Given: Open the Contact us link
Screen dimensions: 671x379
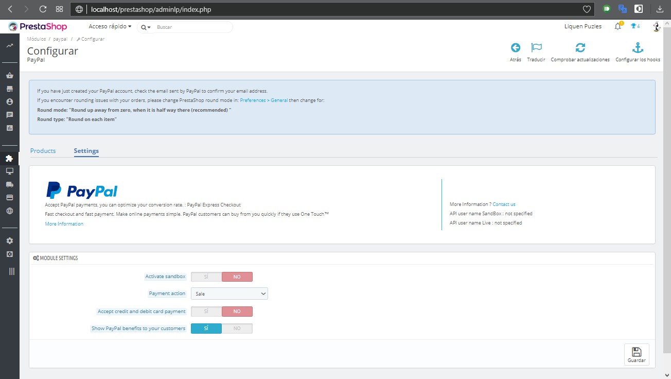Looking at the screenshot, I should [x=504, y=204].
